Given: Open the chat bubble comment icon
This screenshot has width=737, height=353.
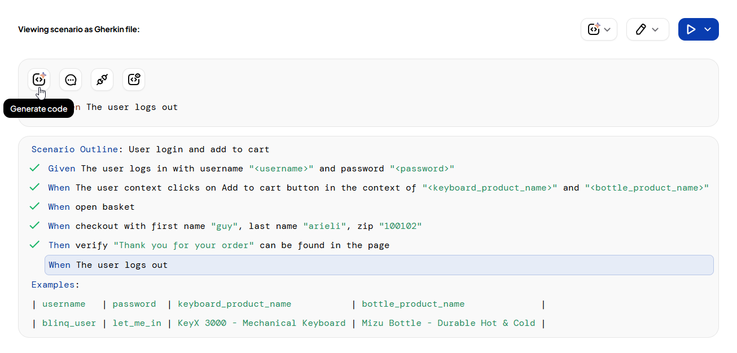Looking at the screenshot, I should click(x=71, y=80).
